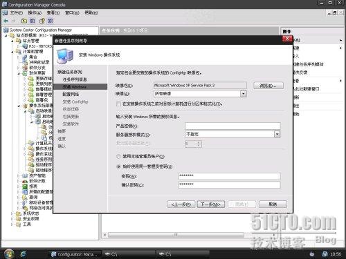The width and height of the screenshot is (346, 259).
Task: Go to 配置网络 wizard step
Action: coord(71,94)
